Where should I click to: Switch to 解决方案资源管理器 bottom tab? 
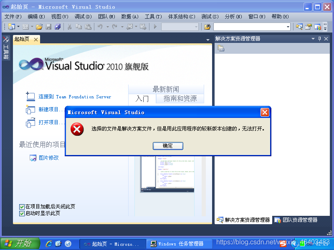pyautogui.click(x=243, y=220)
